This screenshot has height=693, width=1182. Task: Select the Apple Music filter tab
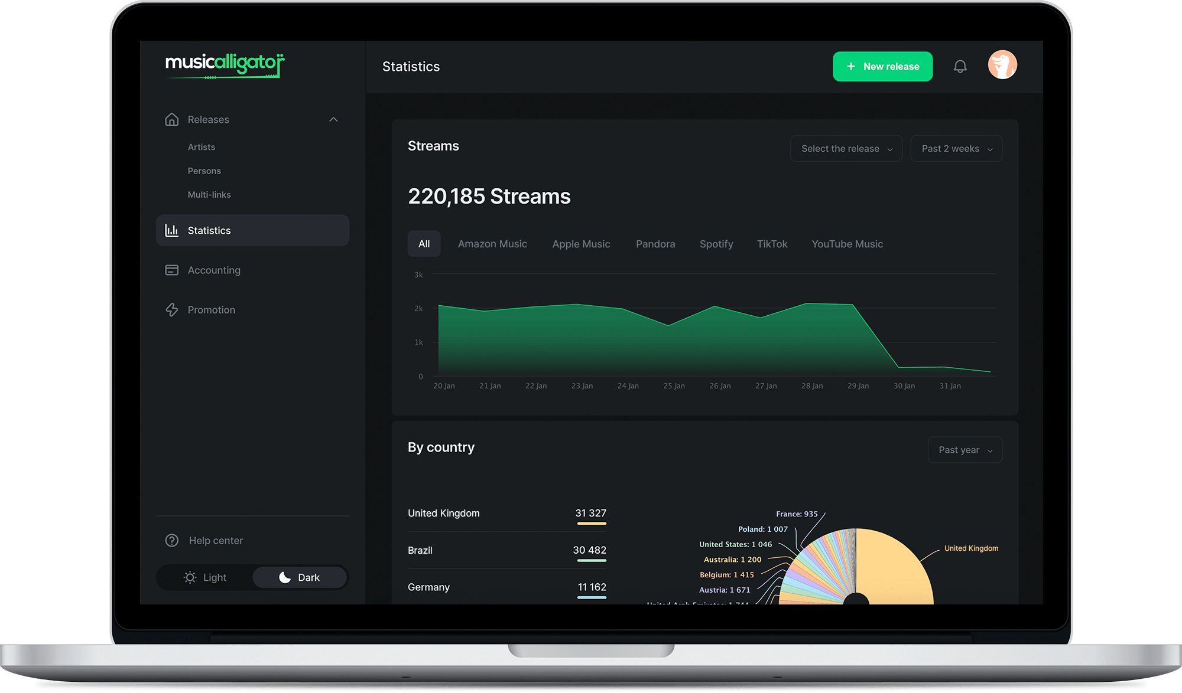(x=582, y=244)
